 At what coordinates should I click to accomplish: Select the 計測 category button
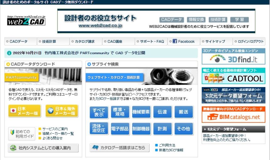(x=162, y=129)
